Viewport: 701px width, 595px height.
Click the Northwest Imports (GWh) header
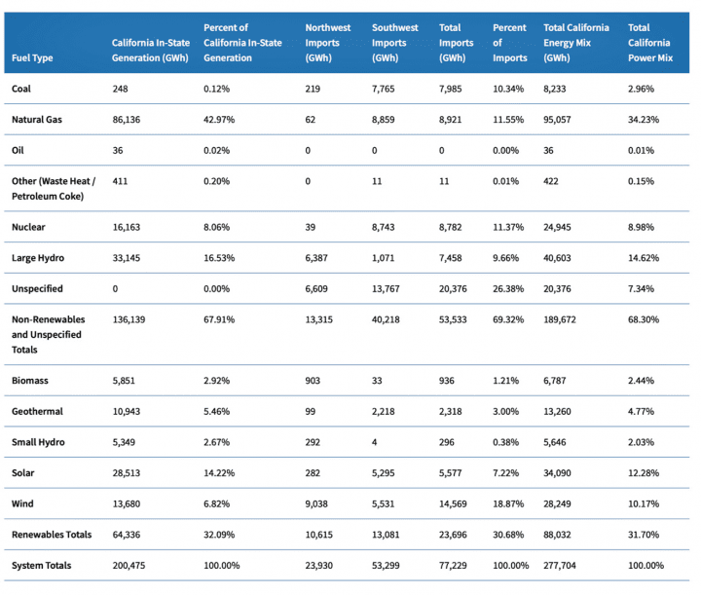pyautogui.click(x=328, y=43)
